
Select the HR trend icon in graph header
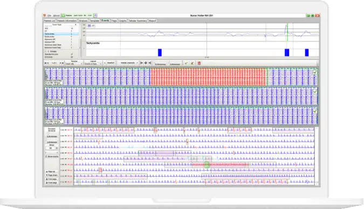click(x=90, y=26)
